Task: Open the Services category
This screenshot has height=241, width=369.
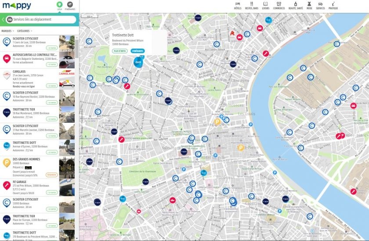Action: click(320, 6)
